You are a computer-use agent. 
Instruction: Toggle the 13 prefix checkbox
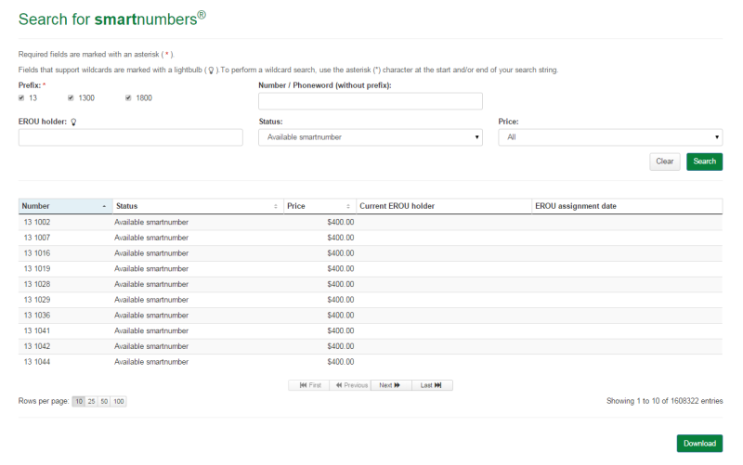tap(21, 98)
